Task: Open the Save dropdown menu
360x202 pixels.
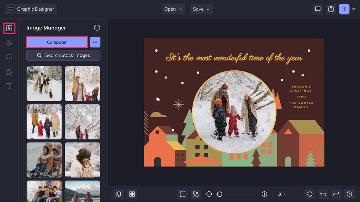Action: (201, 9)
